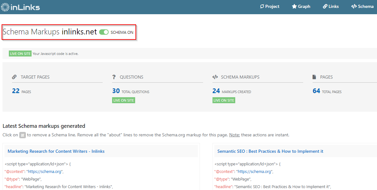The image size is (377, 190).
Task: Click the Links chain icon in navbar
Action: [x=325, y=7]
